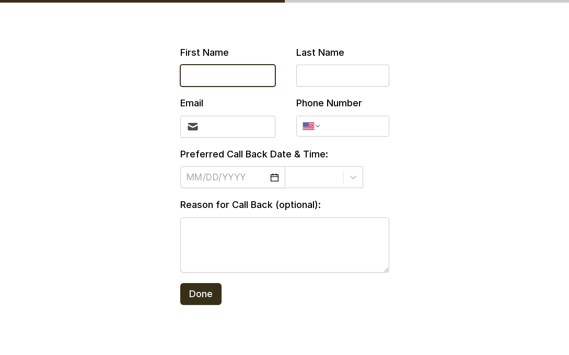Click the "Phone Number" label text
This screenshot has width=569, height=355.
[329, 103]
